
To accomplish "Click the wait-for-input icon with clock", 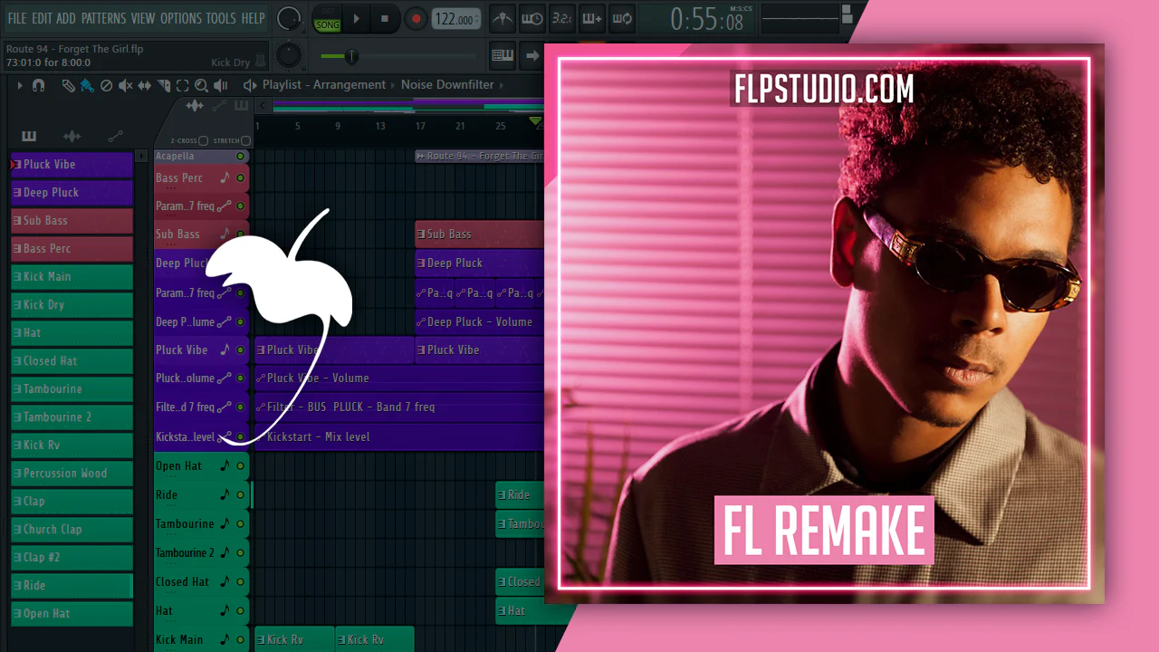I will (x=532, y=18).
